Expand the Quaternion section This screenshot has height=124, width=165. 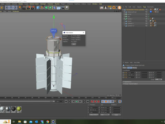pos(144,82)
